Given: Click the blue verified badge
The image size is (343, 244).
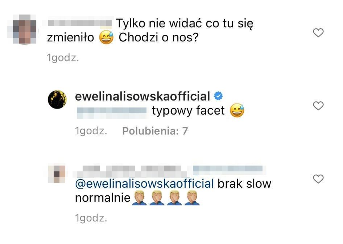Looking at the screenshot, I should click(218, 96).
